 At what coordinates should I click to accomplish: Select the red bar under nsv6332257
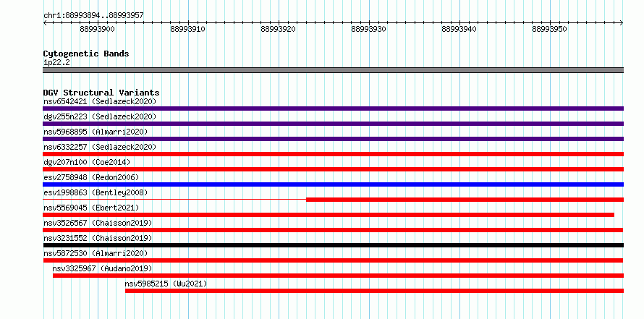pos(333,154)
